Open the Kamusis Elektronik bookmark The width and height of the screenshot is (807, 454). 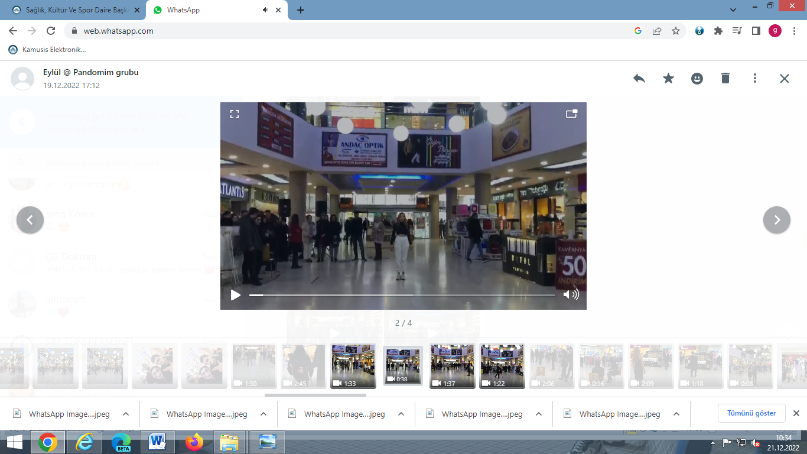[x=47, y=50]
